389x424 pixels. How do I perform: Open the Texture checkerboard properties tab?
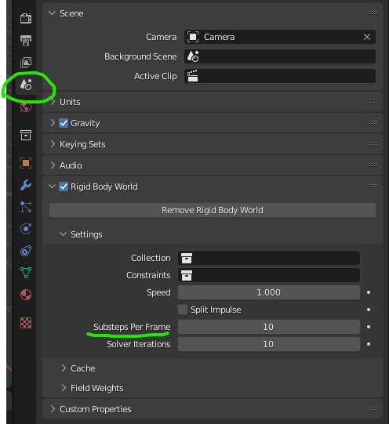26,323
